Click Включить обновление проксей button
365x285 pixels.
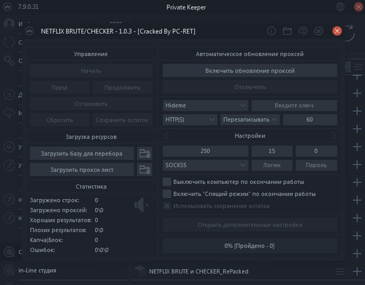click(x=250, y=71)
